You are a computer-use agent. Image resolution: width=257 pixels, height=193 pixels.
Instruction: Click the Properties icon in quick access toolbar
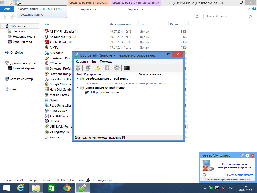10,3
